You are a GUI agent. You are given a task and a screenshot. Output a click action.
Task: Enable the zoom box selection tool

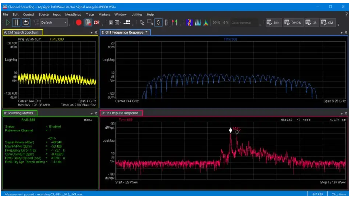tap(150, 23)
